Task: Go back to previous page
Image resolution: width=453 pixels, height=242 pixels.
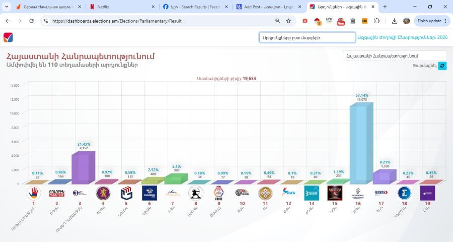Action: tap(8, 21)
